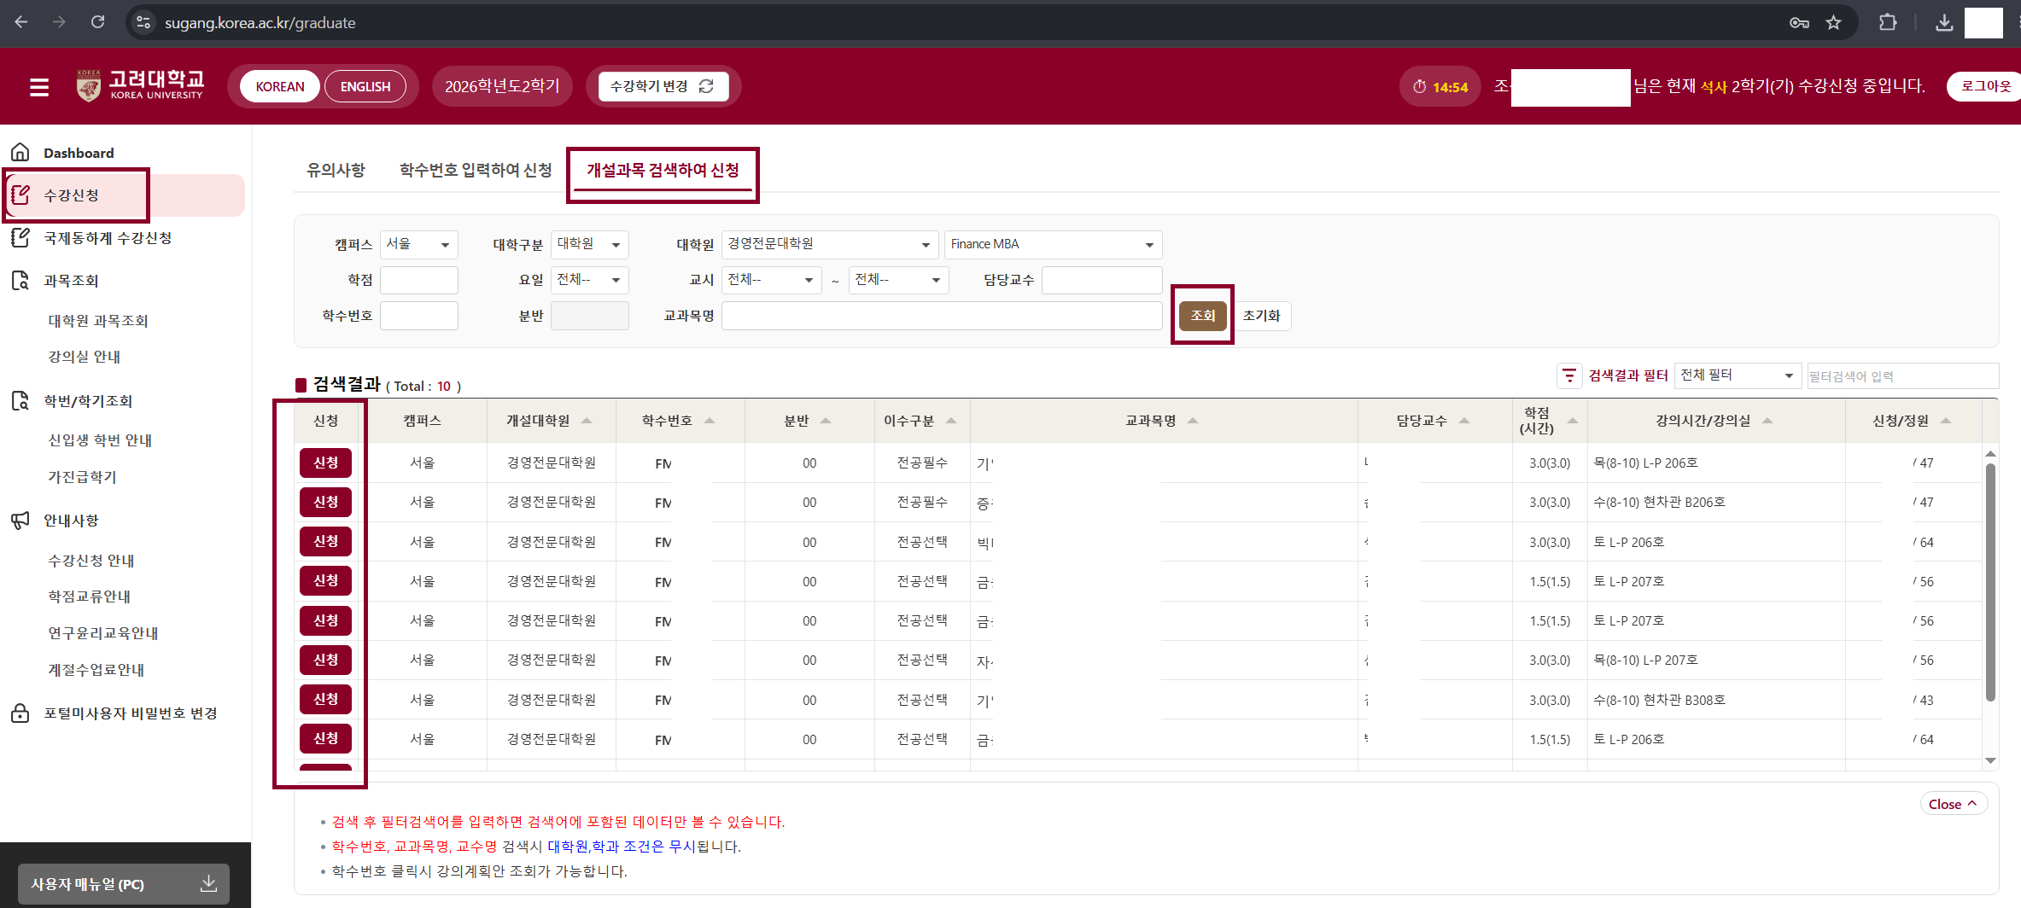Viewport: 2021px width, 908px height.
Task: Open the Finance MBA department dropdown
Action: point(1053,244)
